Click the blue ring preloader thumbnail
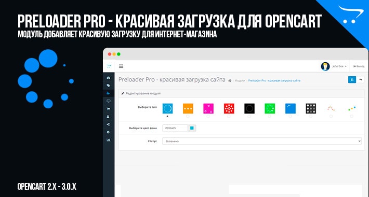 (167, 108)
